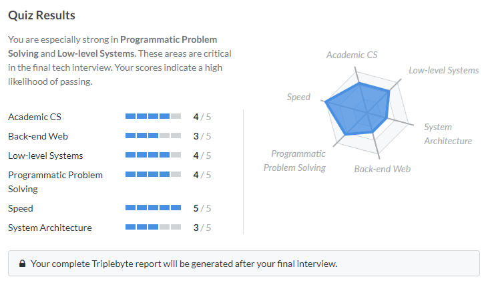This screenshot has width=492, height=287.
Task: Click the Academic CS label on radar chart
Action: [352, 55]
